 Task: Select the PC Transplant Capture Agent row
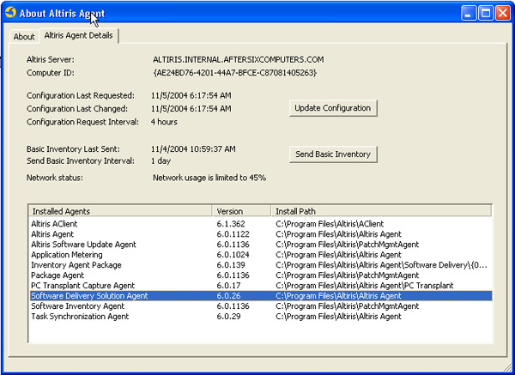pyautogui.click(x=261, y=286)
